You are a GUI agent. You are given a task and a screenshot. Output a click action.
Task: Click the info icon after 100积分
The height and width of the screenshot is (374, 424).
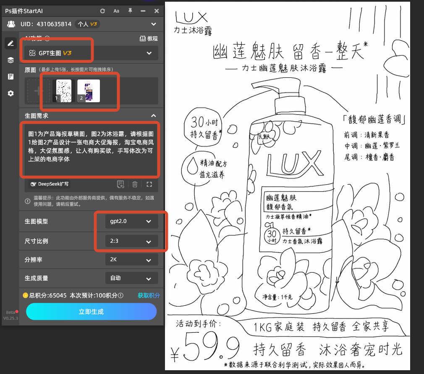coord(120,296)
